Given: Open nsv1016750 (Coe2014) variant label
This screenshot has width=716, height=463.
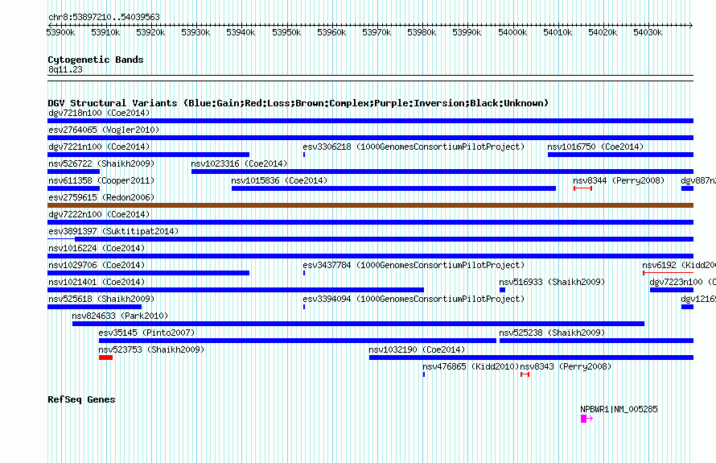Looking at the screenshot, I should (x=595, y=147).
